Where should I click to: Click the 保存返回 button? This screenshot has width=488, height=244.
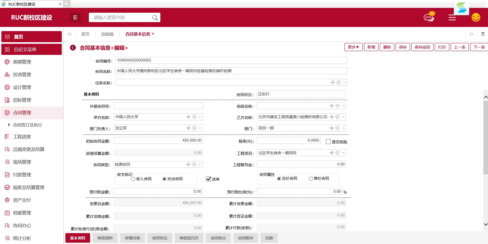[422, 47]
